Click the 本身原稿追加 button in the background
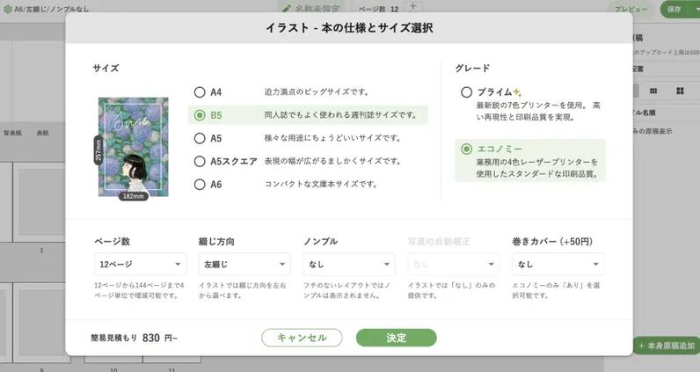 667,346
